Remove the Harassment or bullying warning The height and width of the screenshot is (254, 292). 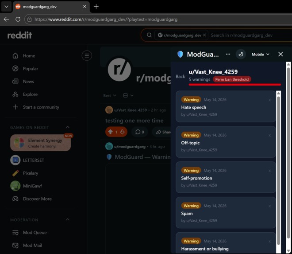269,242
